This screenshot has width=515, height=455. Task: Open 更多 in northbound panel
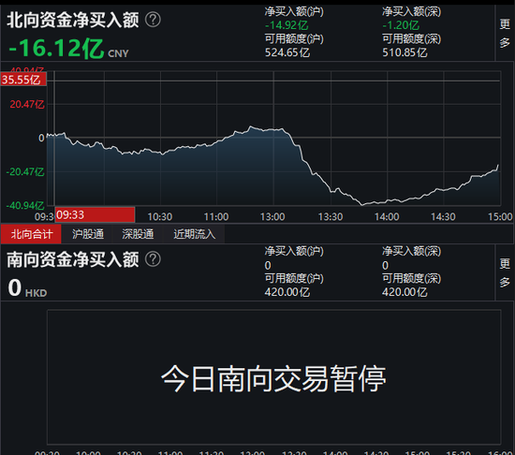505,33
